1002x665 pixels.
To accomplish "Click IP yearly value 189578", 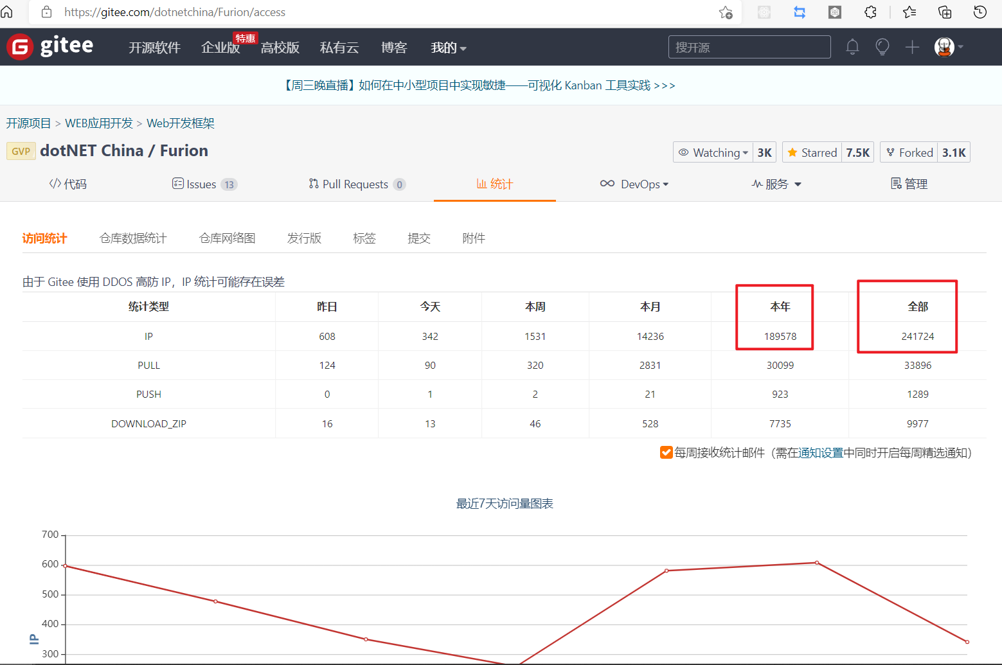I will pos(780,336).
